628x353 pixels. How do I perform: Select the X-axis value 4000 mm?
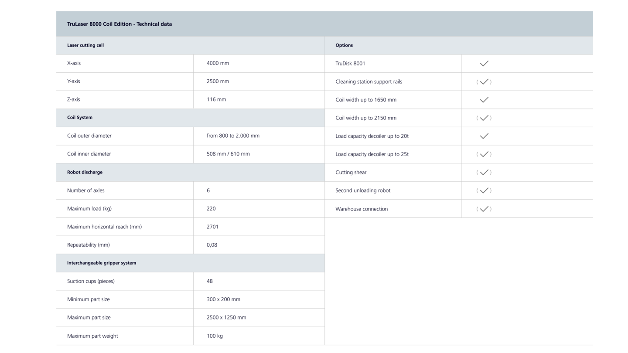point(218,63)
